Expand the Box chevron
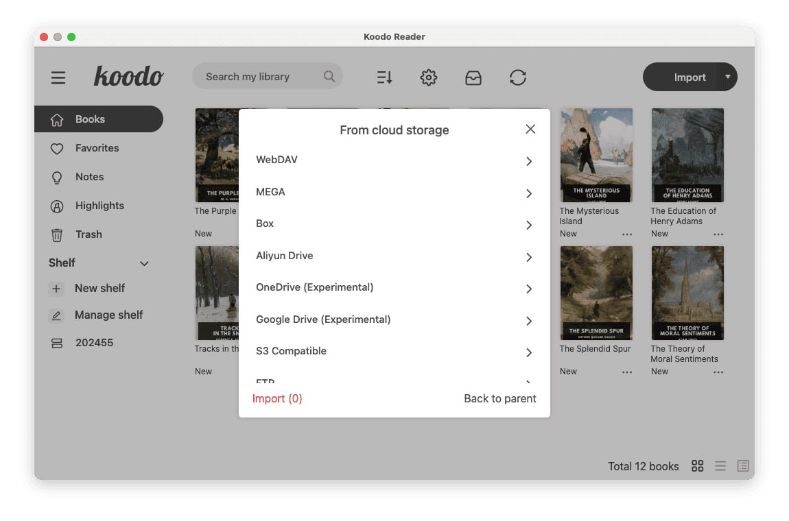This screenshot has width=789, height=521. coord(529,225)
